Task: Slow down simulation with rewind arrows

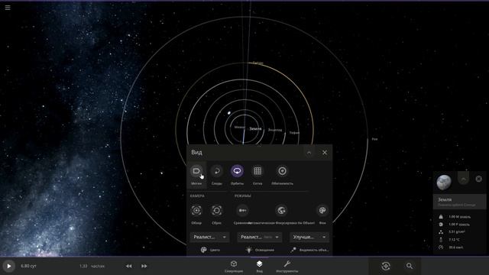Action: click(129, 266)
